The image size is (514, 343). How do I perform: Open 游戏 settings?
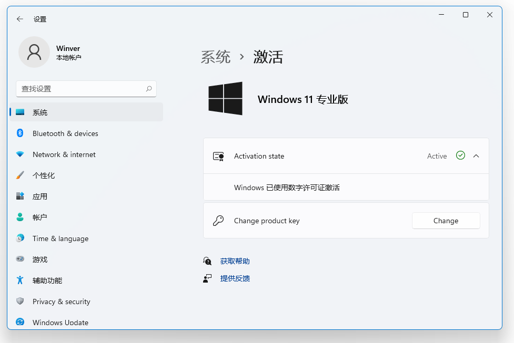pyautogui.click(x=86, y=259)
